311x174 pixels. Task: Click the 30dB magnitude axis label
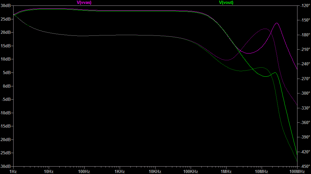pos(5,5)
